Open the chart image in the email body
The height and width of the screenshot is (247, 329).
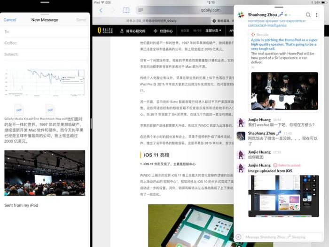(45, 82)
